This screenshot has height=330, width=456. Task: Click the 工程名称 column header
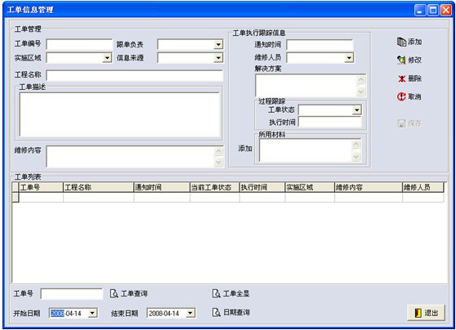(x=98, y=187)
